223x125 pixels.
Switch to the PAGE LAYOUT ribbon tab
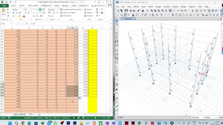33,6
